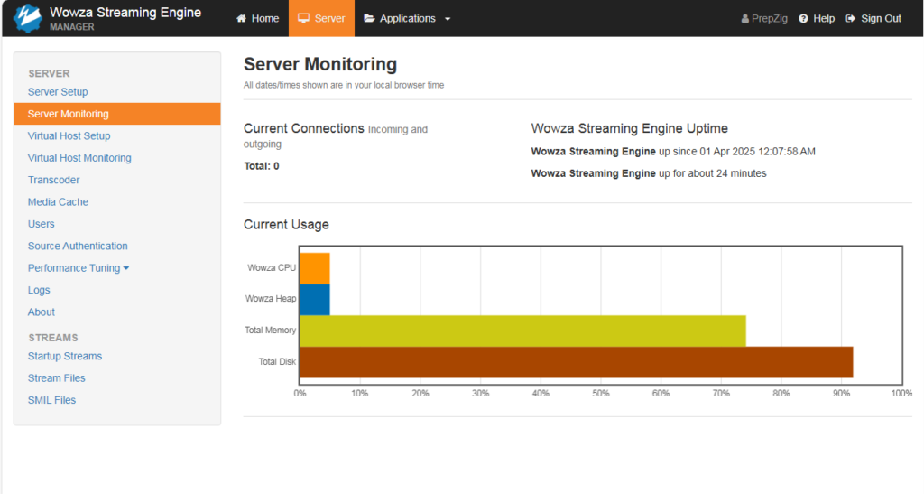Click the Total Memory yellow bar
The image size is (924, 494).
click(x=522, y=331)
